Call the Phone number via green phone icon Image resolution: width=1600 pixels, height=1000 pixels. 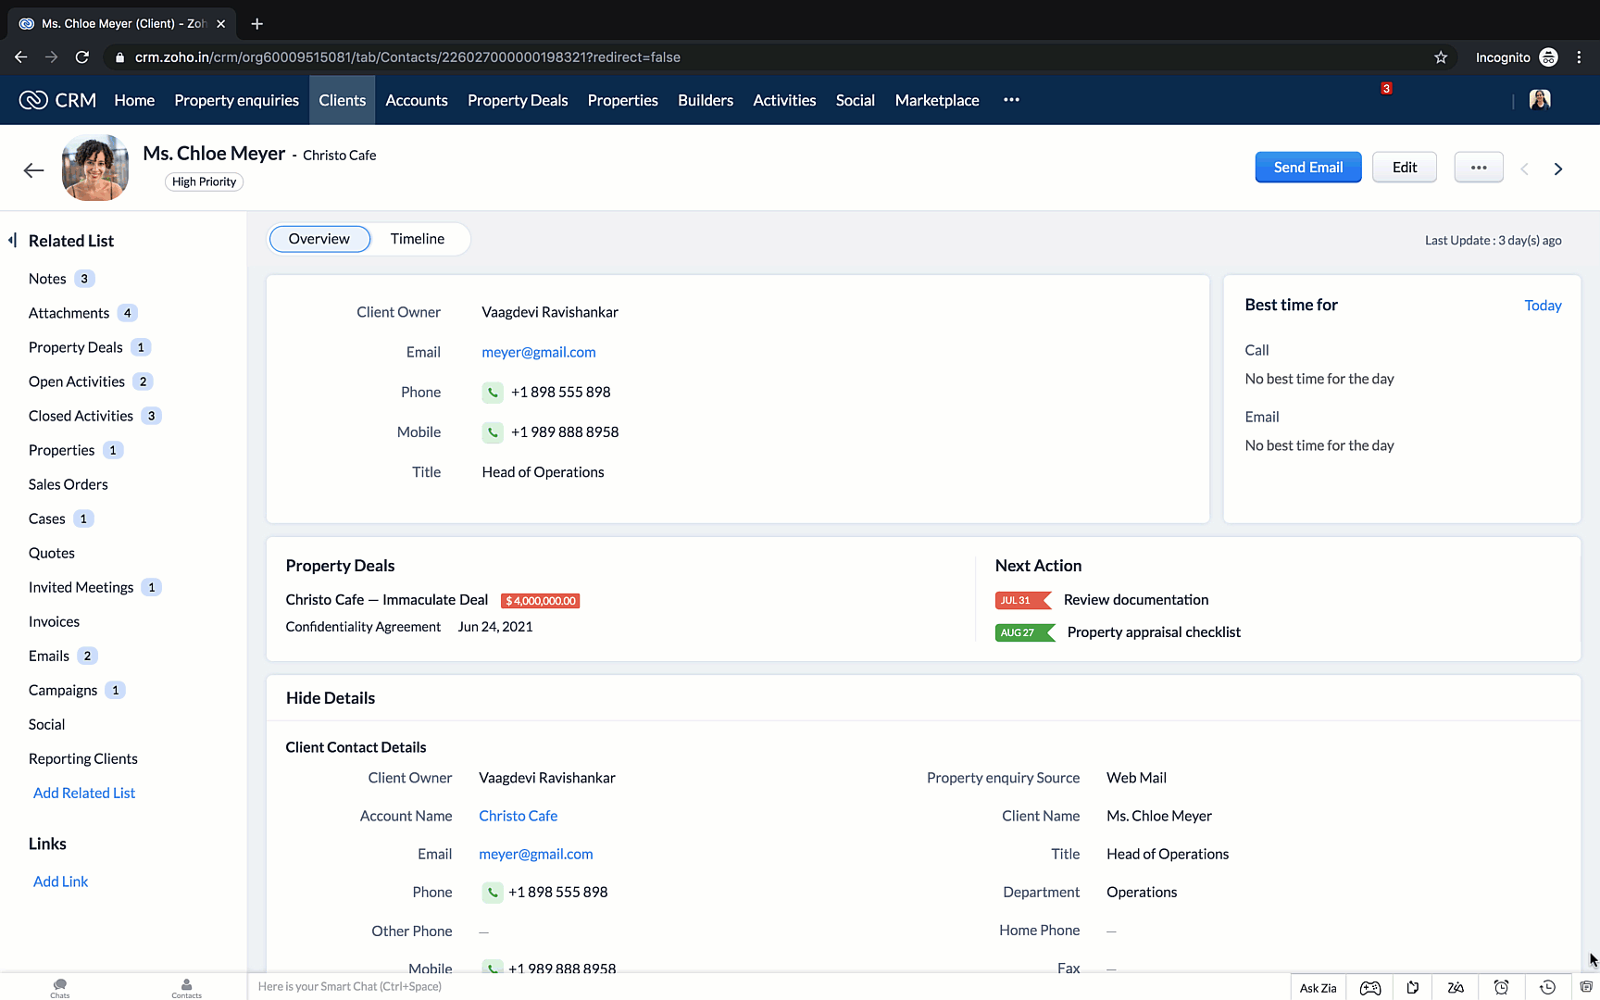point(493,393)
